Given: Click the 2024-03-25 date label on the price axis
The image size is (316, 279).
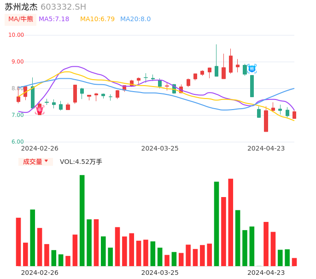Looking at the screenshot, I should click(x=160, y=148).
